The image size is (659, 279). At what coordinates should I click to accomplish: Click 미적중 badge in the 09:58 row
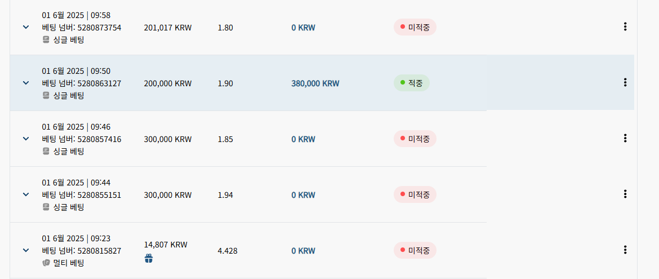point(415,27)
